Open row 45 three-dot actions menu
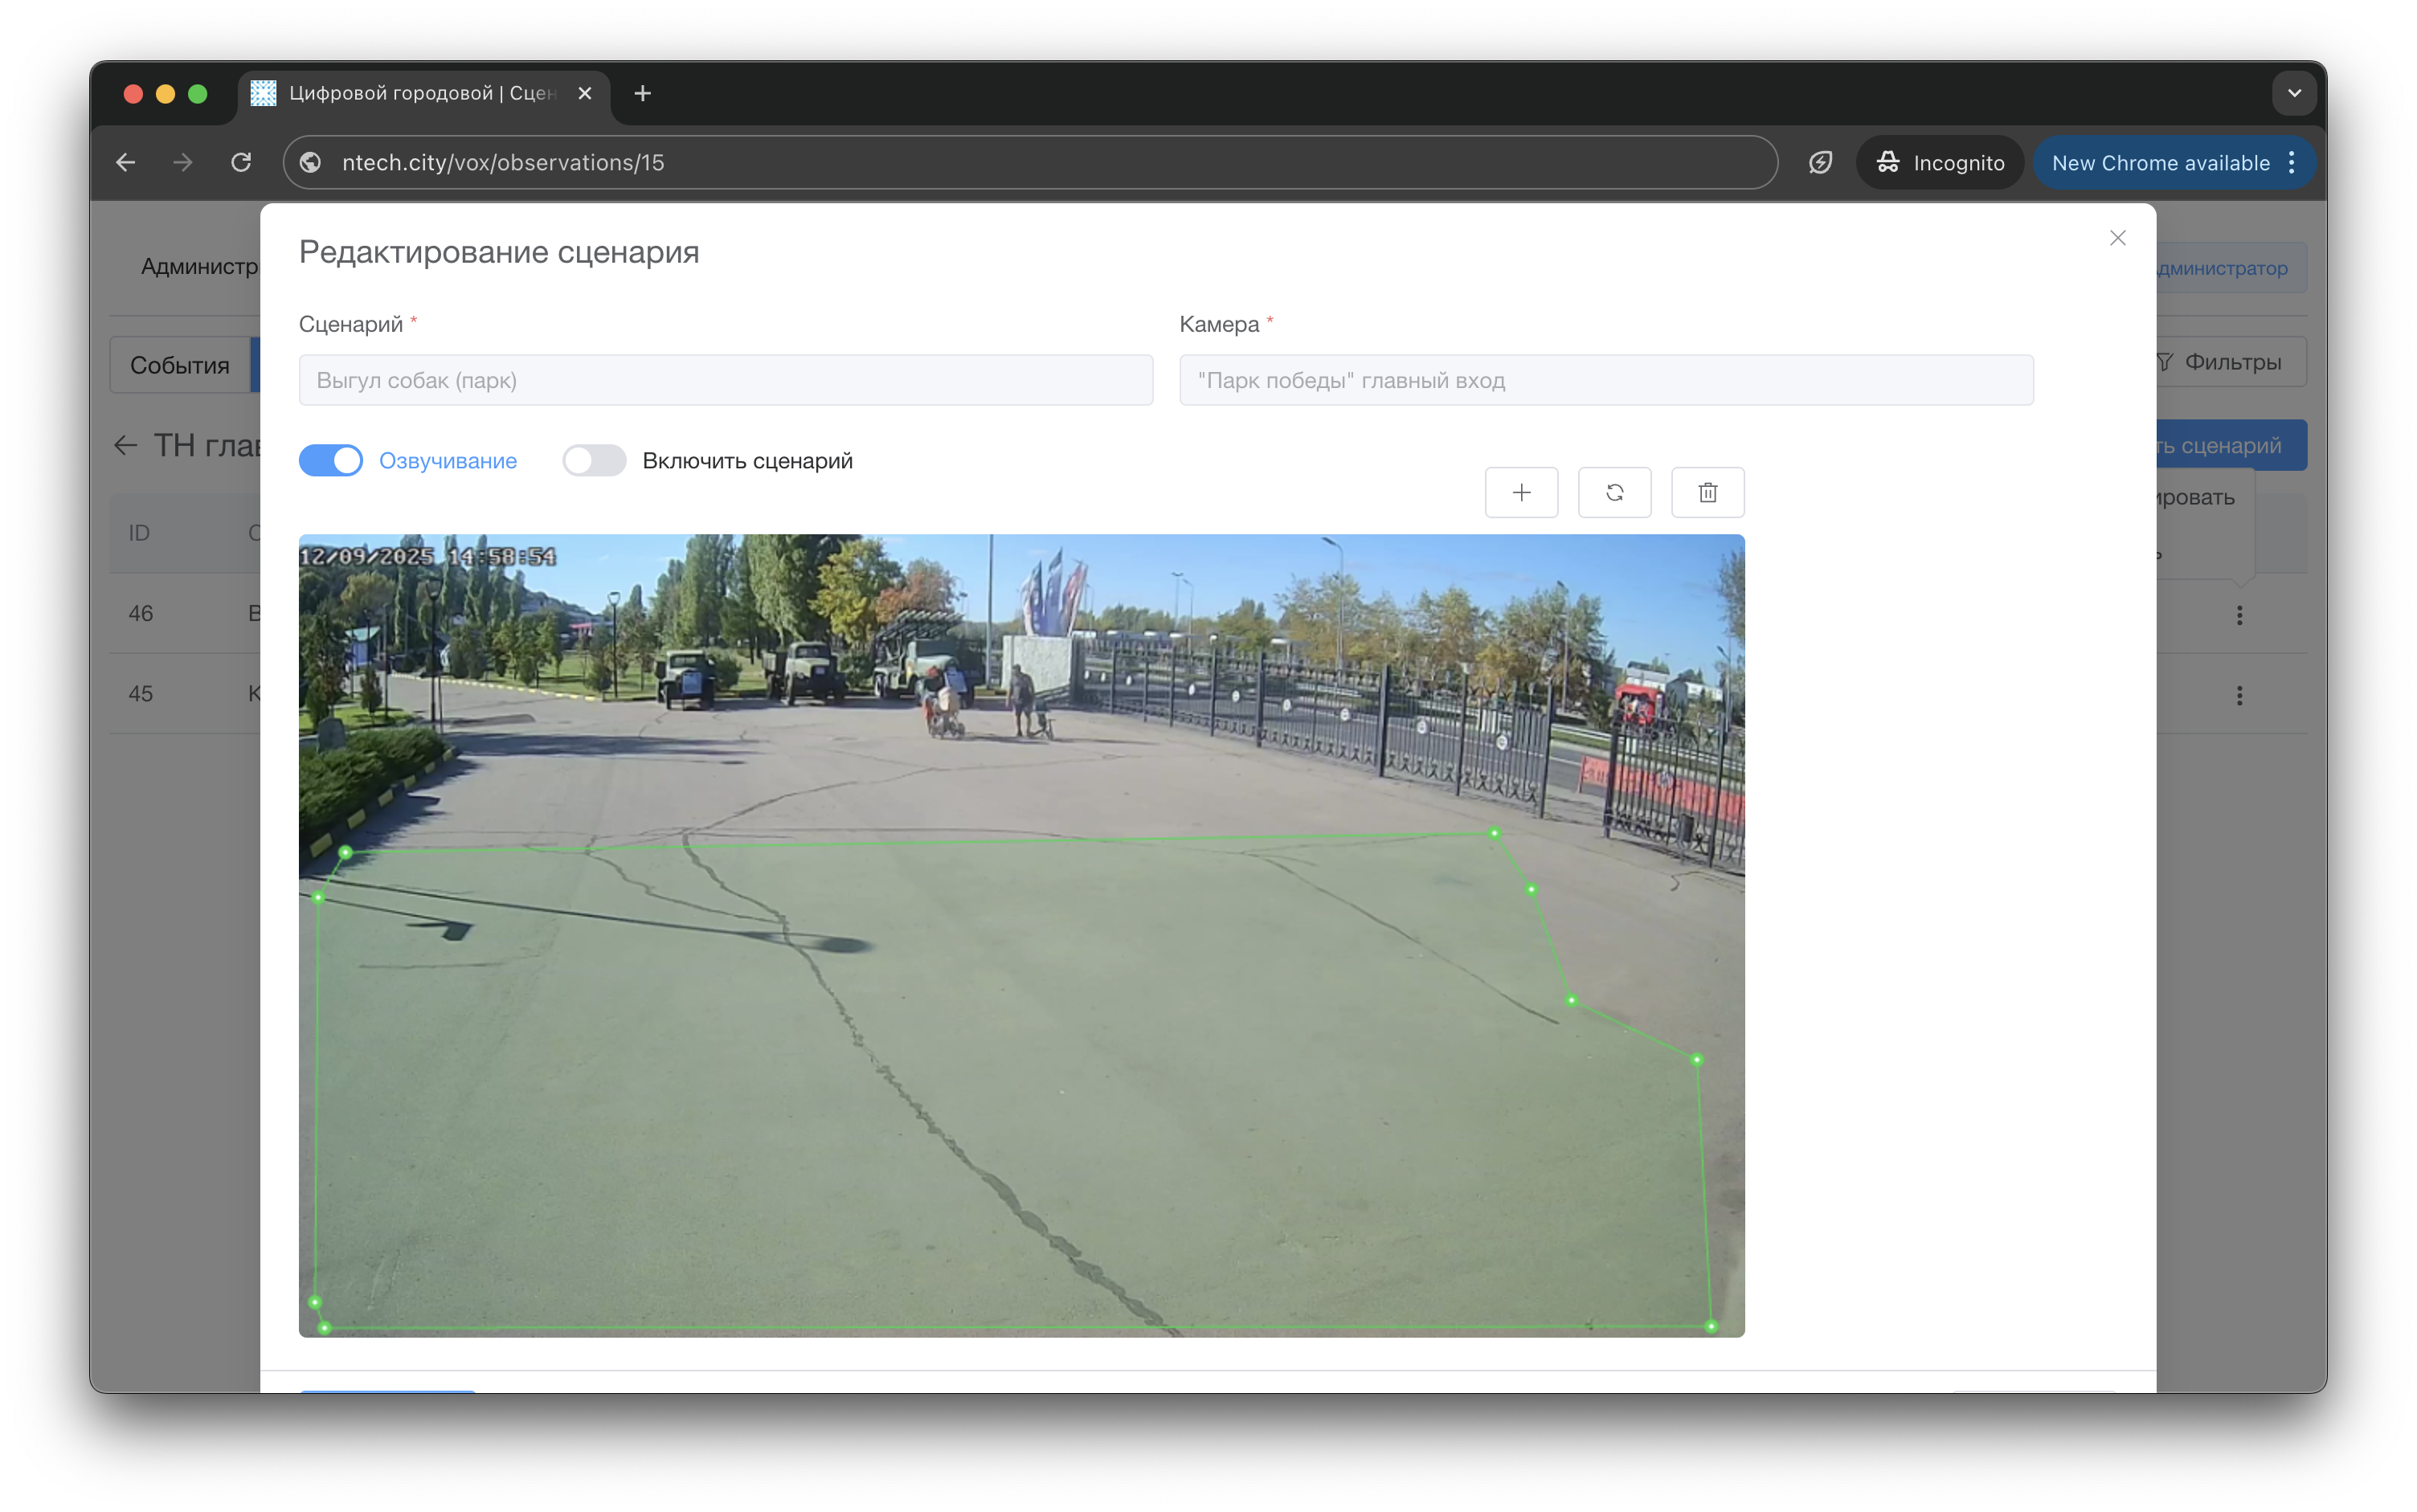This screenshot has width=2417, height=1512. coord(2239,695)
